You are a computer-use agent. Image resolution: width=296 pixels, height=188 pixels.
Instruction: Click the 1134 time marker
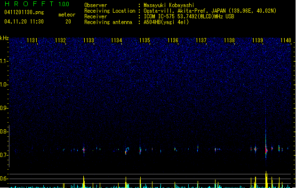(117, 40)
